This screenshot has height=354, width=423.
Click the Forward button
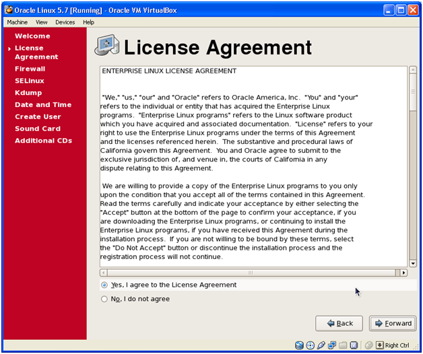coord(393,323)
